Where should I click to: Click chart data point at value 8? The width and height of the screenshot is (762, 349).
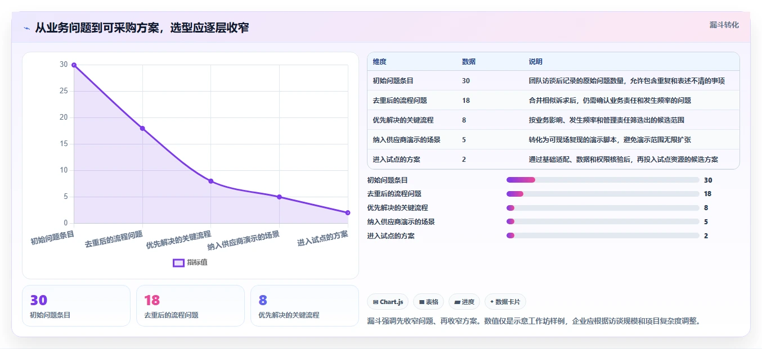210,181
